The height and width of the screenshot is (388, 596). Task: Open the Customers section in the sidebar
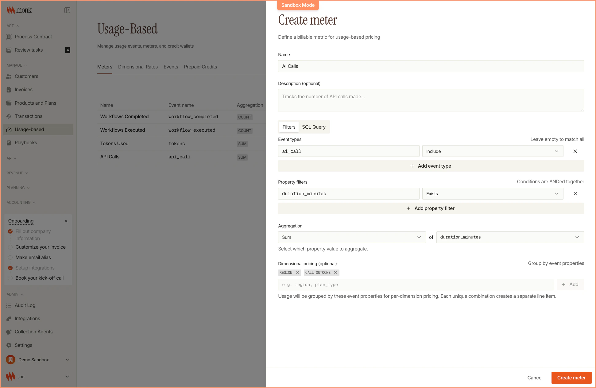click(26, 76)
